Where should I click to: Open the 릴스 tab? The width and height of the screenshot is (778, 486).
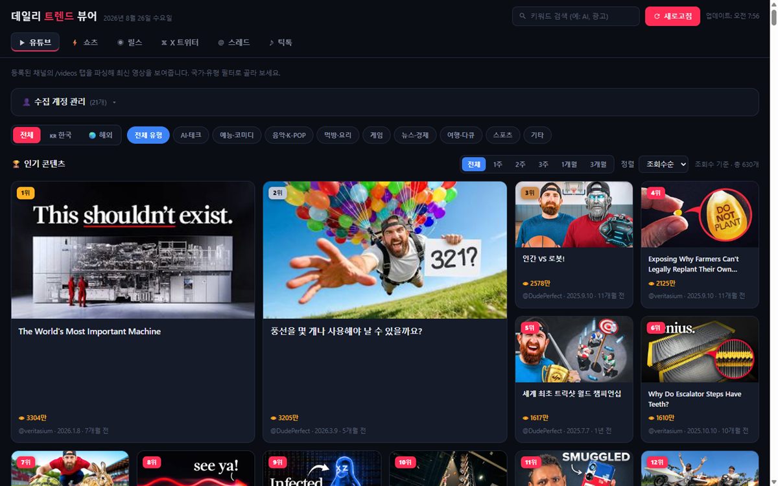coord(130,42)
